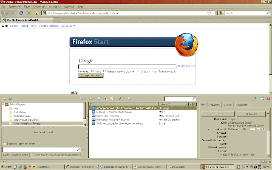Click the plus icon beside Szerkesztő
Viewport: 272px width, 170px height.
tap(263, 129)
